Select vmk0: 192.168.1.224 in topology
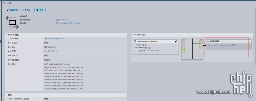This screenshot has width=256, height=101. (150, 51)
